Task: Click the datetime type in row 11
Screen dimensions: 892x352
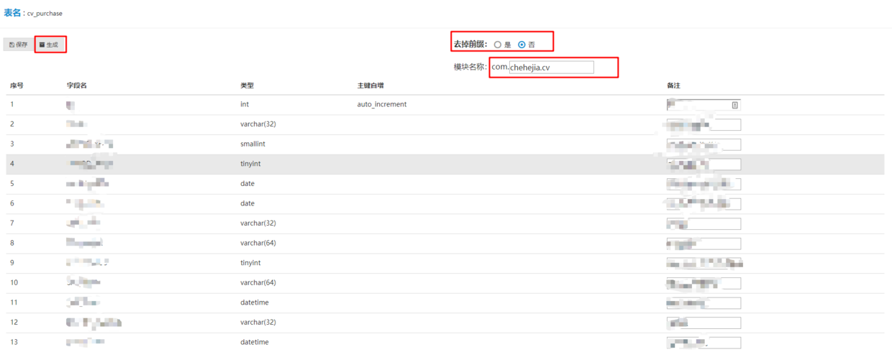Action: tap(255, 302)
